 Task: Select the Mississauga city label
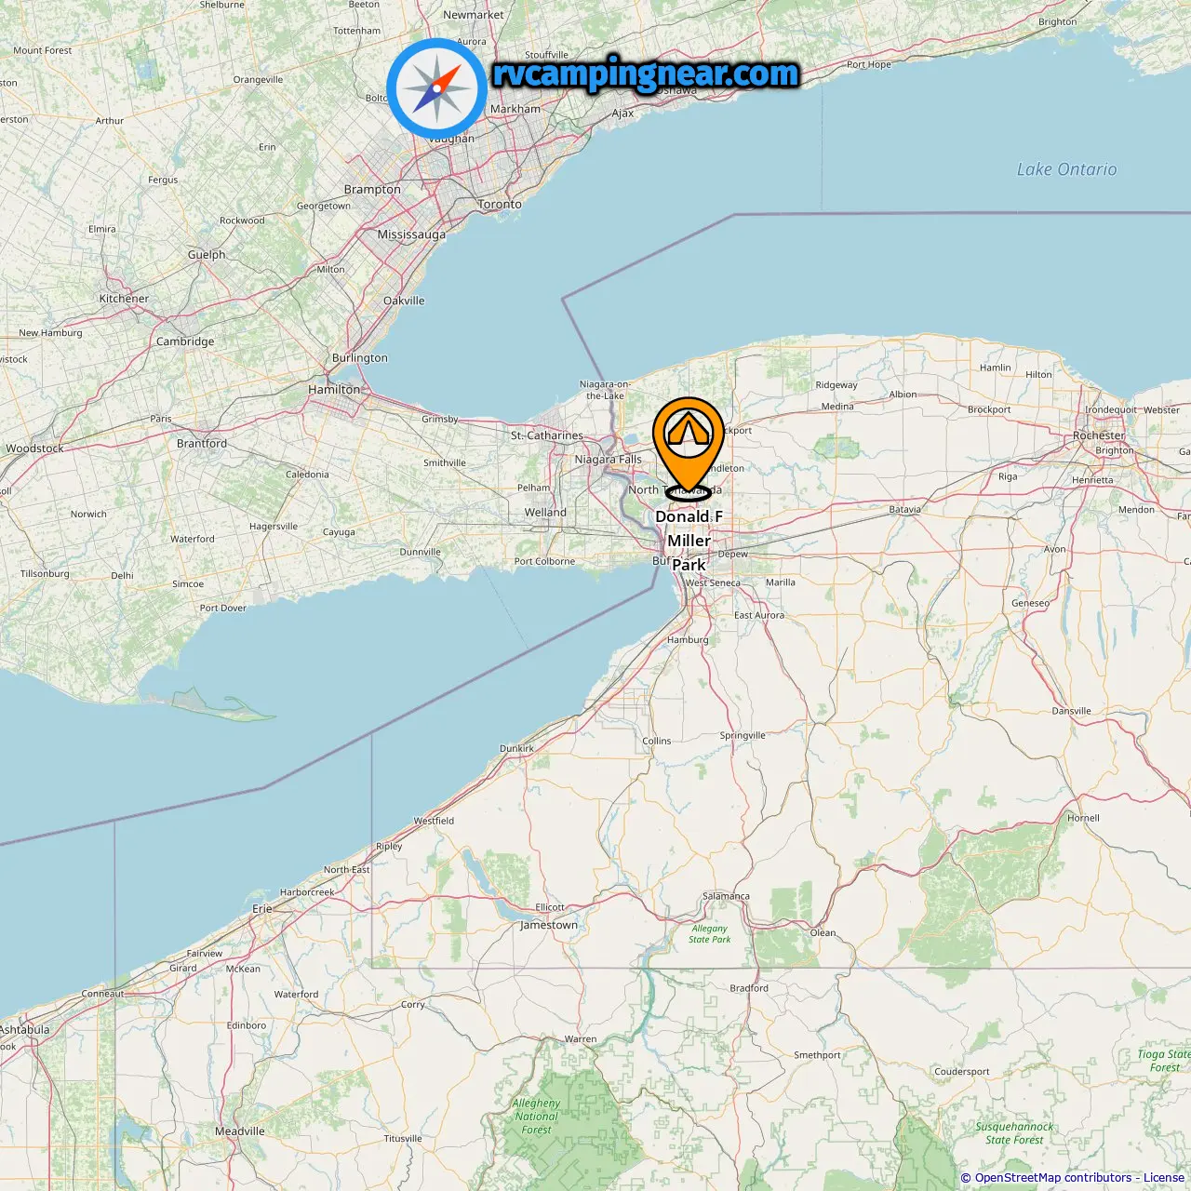411,234
